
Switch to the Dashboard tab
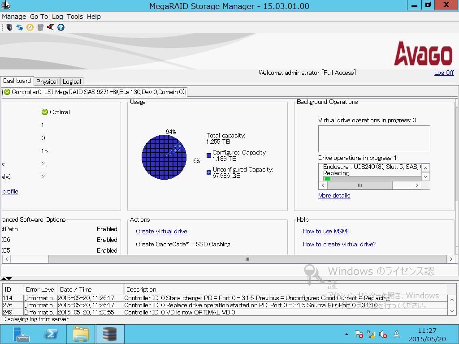pos(17,81)
